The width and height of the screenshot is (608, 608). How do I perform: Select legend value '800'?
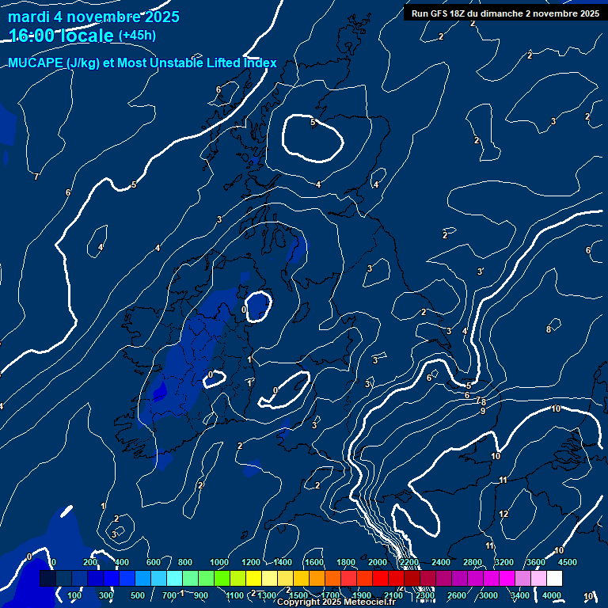click(185, 562)
